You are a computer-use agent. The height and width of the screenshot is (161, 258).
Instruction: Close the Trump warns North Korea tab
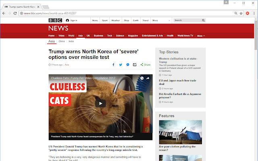click(38, 7)
